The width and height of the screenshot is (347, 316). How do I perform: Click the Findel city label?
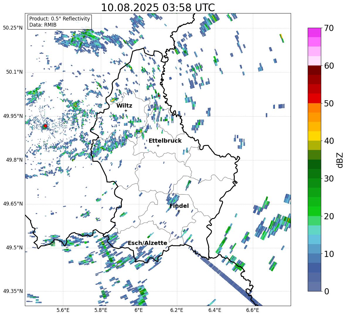click(x=179, y=206)
